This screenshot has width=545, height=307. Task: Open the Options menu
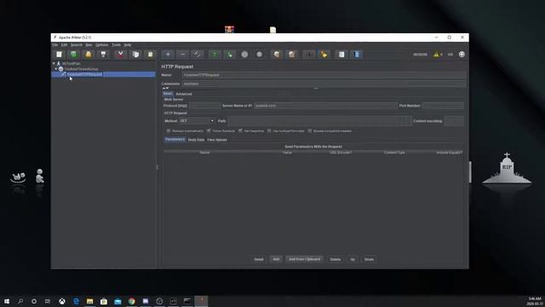[x=102, y=45]
